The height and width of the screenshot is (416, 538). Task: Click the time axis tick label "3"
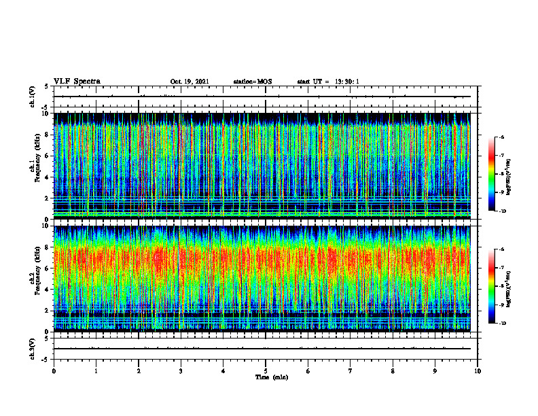(x=181, y=371)
